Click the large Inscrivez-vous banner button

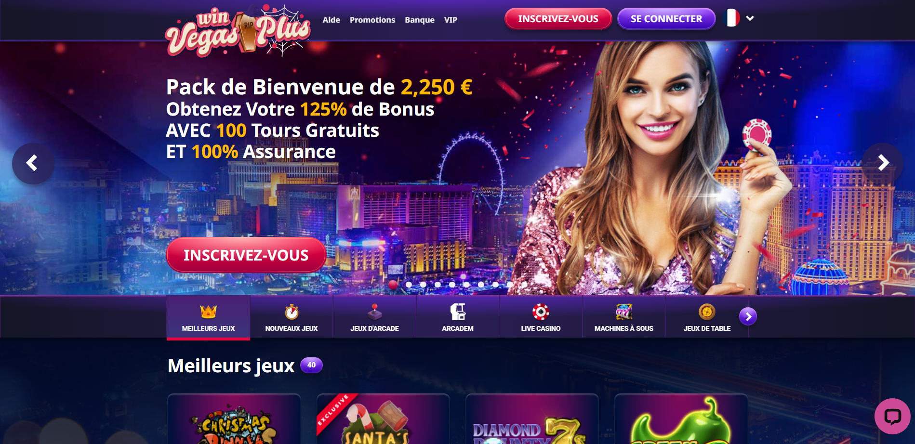(246, 255)
